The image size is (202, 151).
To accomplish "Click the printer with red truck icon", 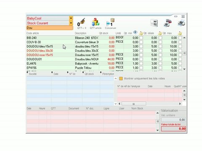I will coord(167,23).
